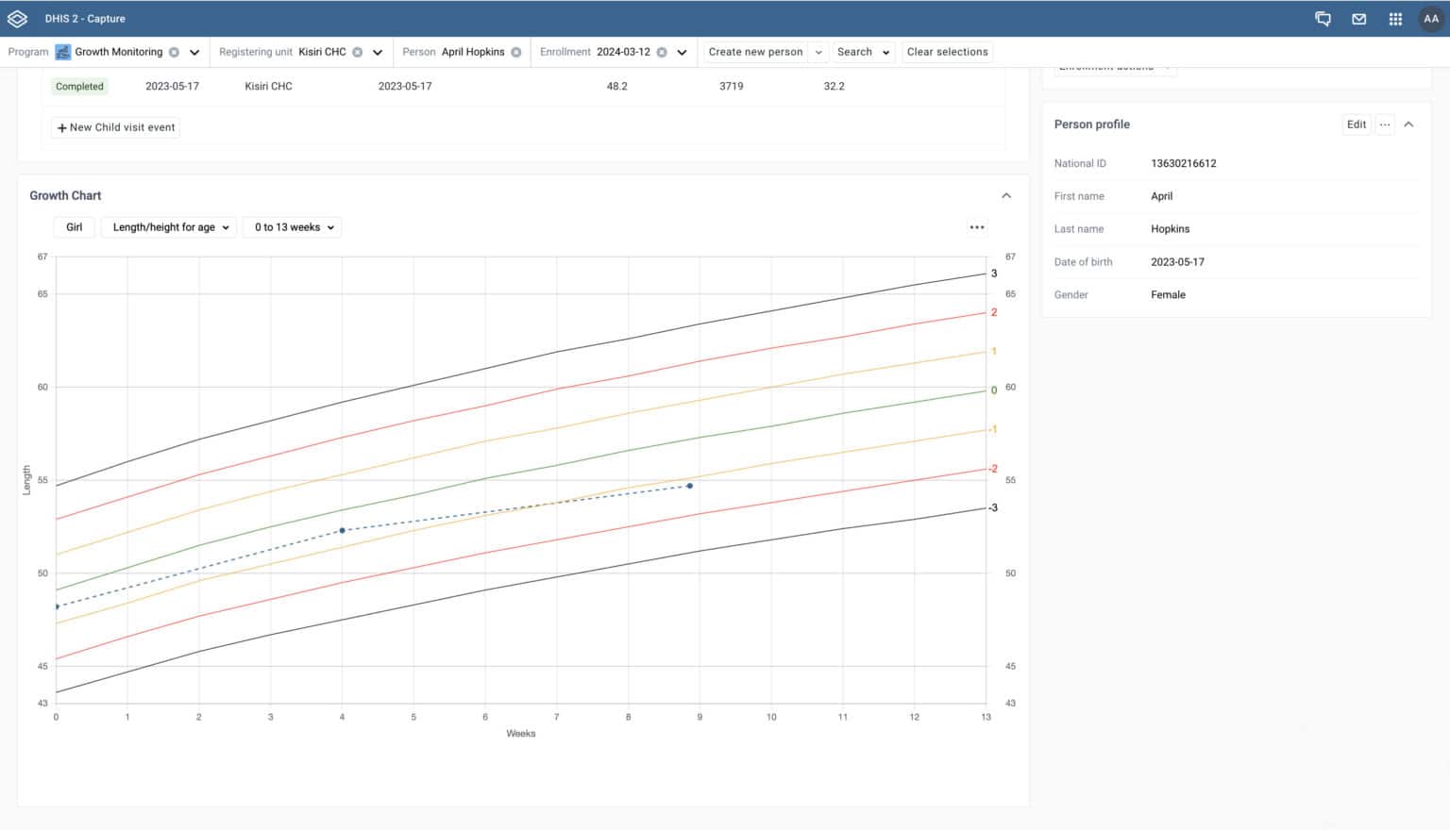Image resolution: width=1450 pixels, height=830 pixels.
Task: Open the Growth Chart options menu
Action: (x=977, y=226)
